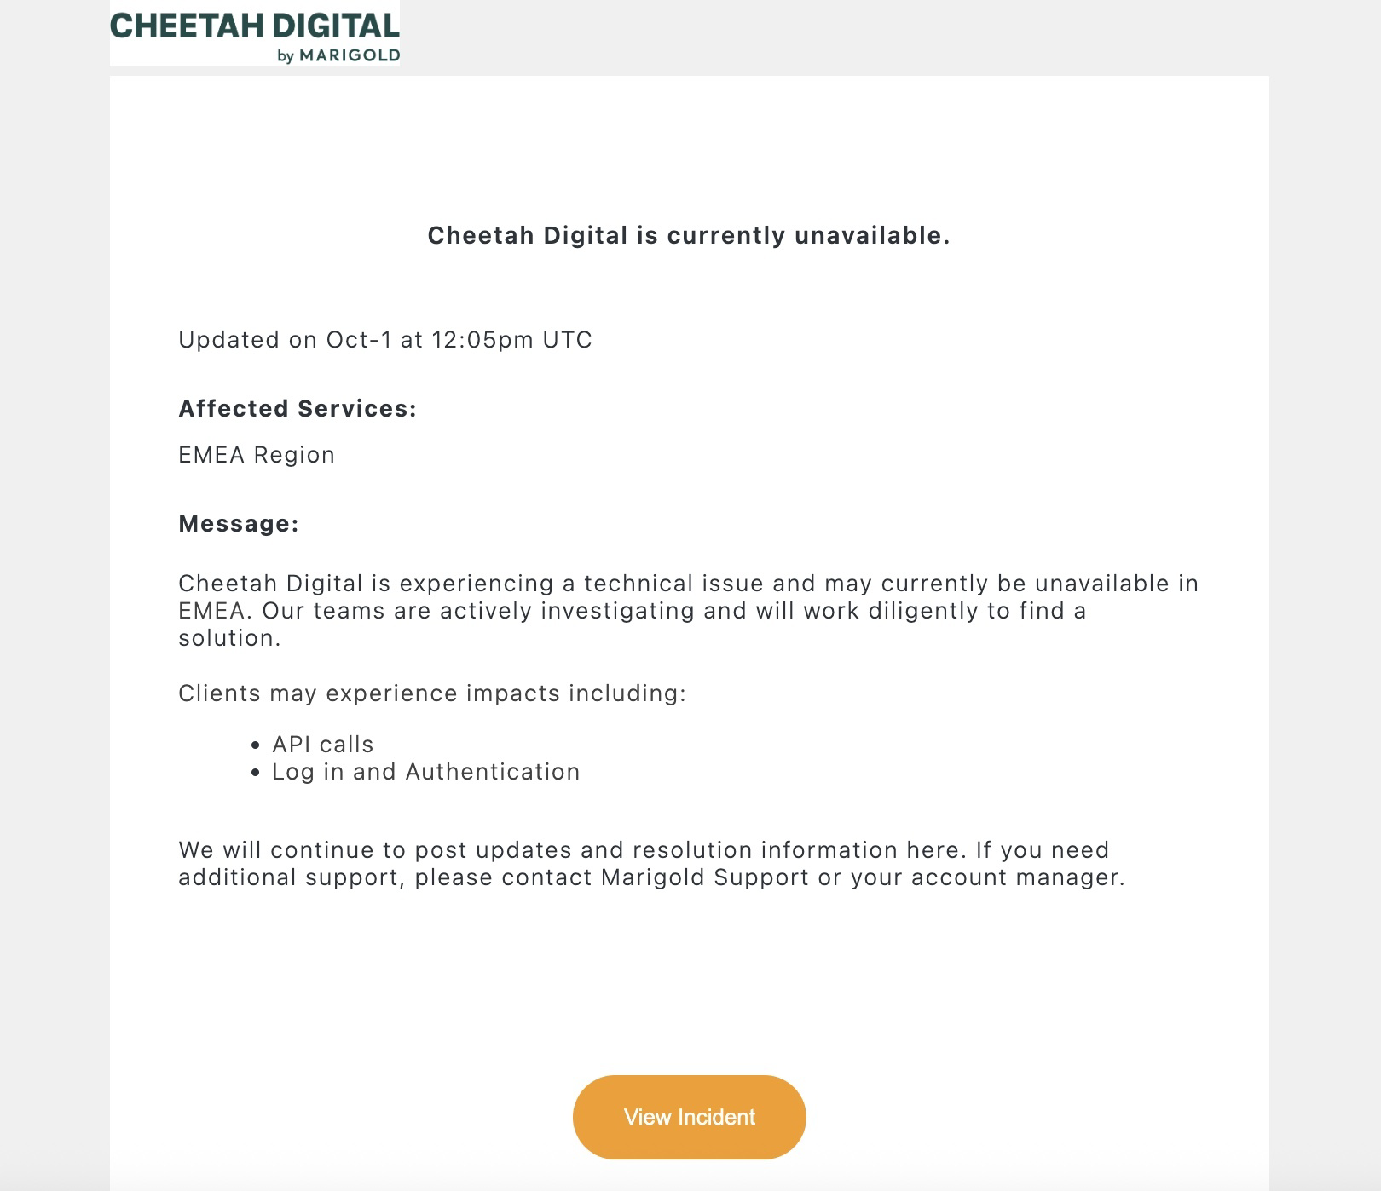Click "Clients may experience impacts including:" line
1381x1191 pixels.
coord(431,693)
